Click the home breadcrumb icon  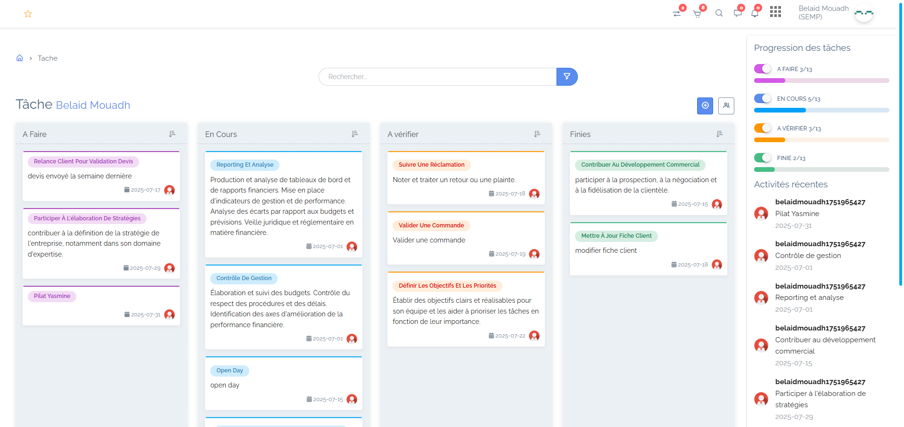click(x=20, y=58)
